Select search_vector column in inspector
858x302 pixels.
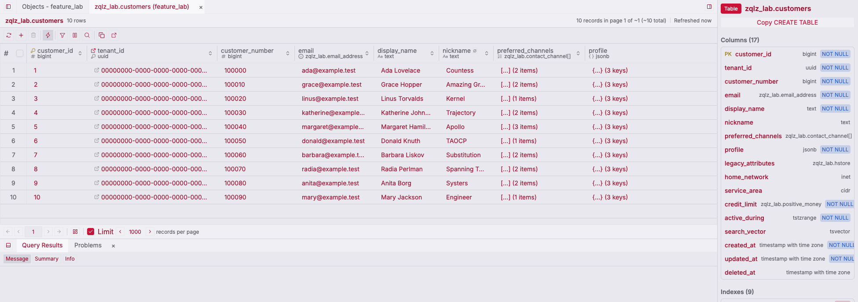pos(788,232)
